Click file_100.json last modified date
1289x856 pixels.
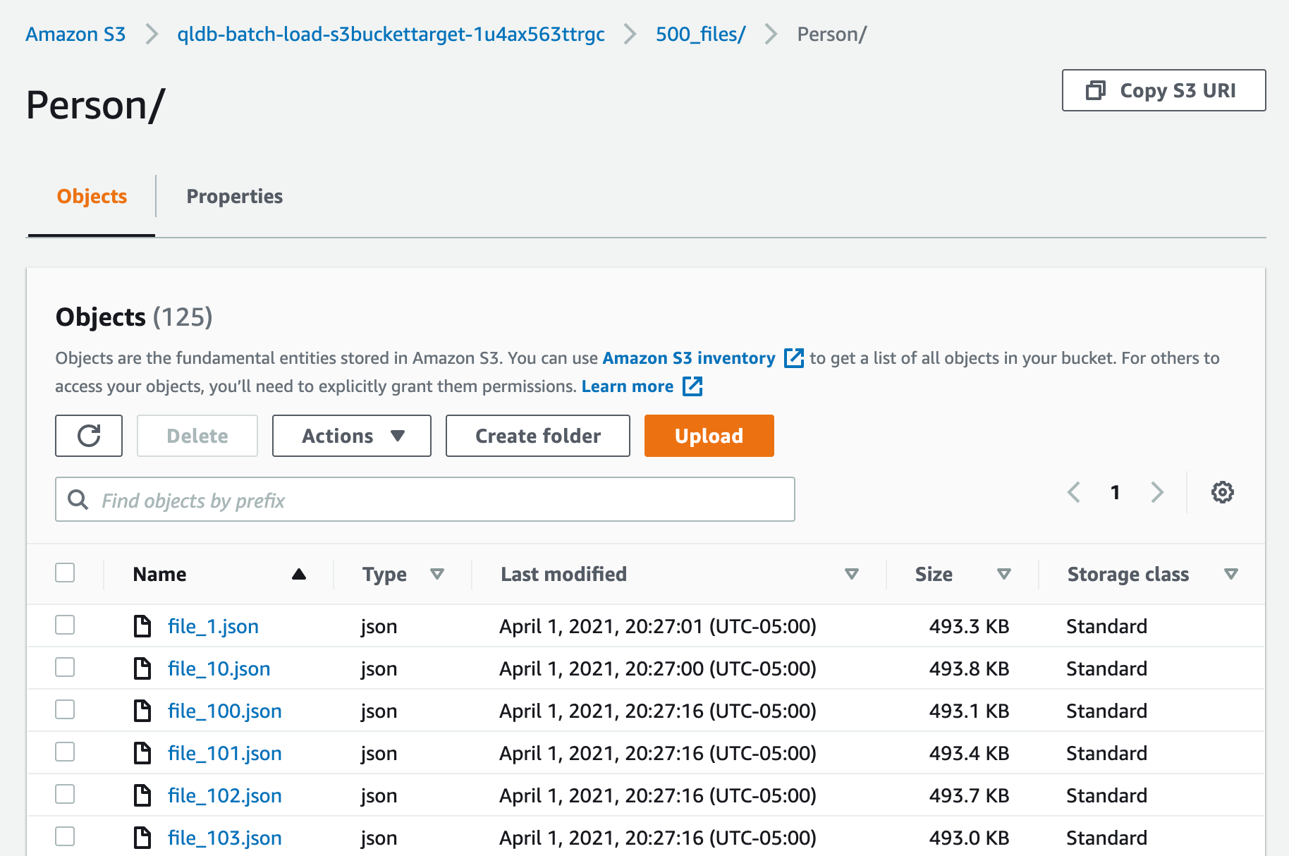click(x=658, y=711)
